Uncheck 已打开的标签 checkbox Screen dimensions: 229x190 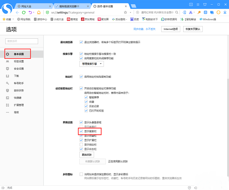[x=86, y=110]
